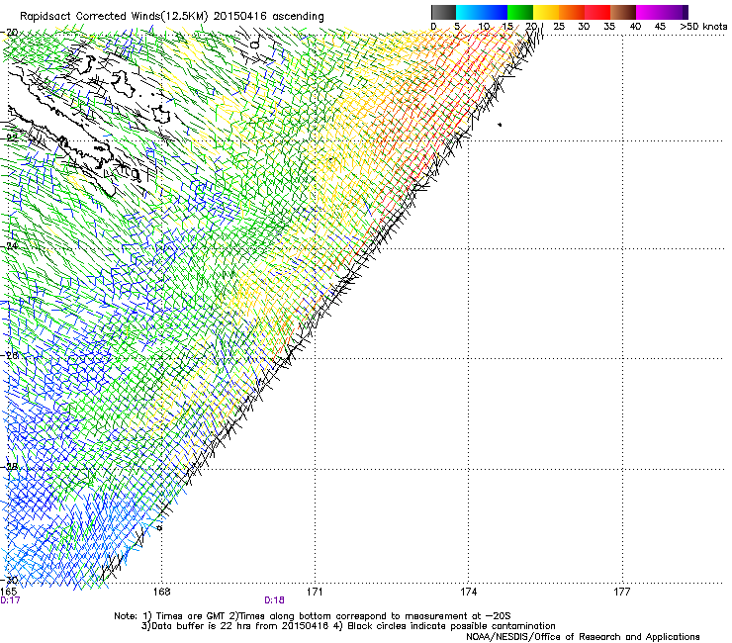This screenshot has width=732, height=643.
Task: Click the small island outline near 170E 20S
Action: pyautogui.click(x=254, y=45)
